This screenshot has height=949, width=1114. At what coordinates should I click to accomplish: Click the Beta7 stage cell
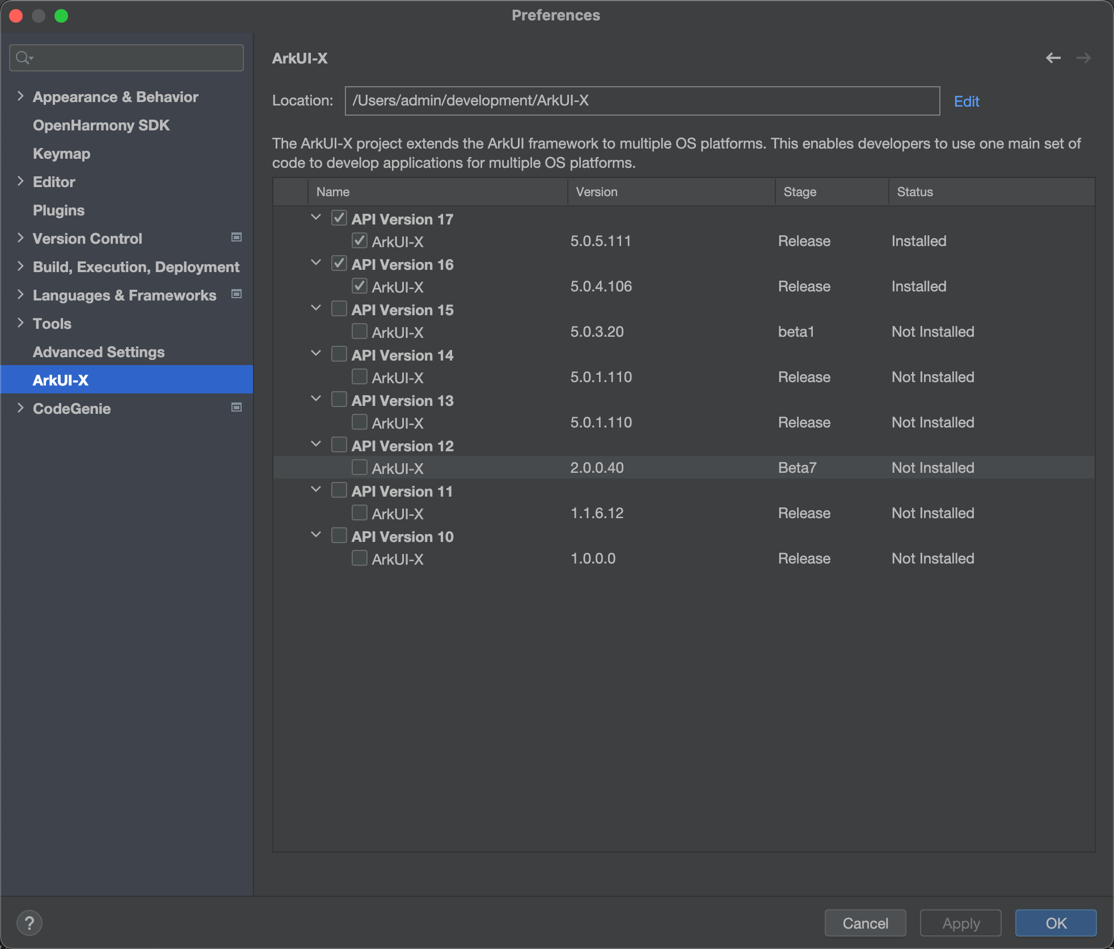point(797,468)
